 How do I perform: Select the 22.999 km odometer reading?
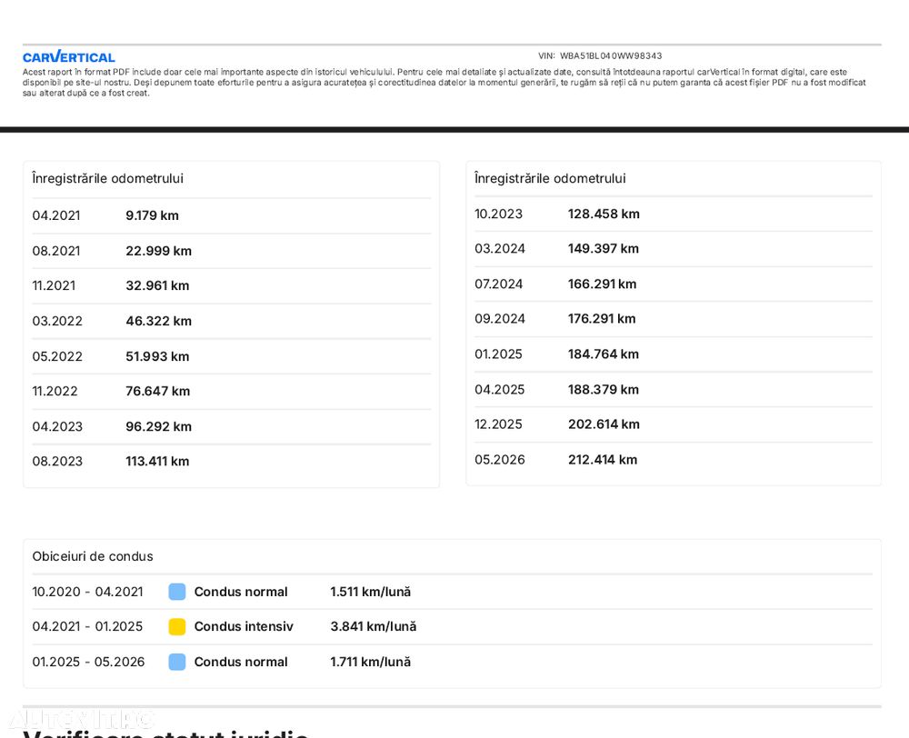(x=158, y=251)
